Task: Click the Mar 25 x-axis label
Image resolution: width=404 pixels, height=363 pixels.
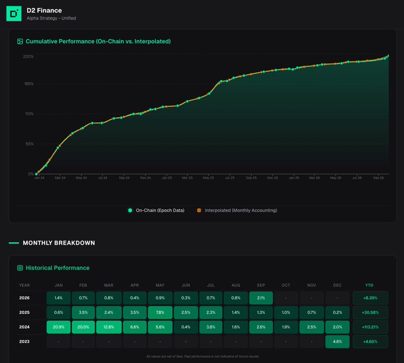Action: point(187,178)
